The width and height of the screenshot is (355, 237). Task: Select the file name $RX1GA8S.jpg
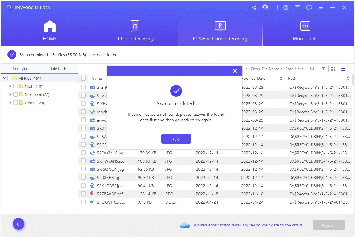[x=110, y=186]
